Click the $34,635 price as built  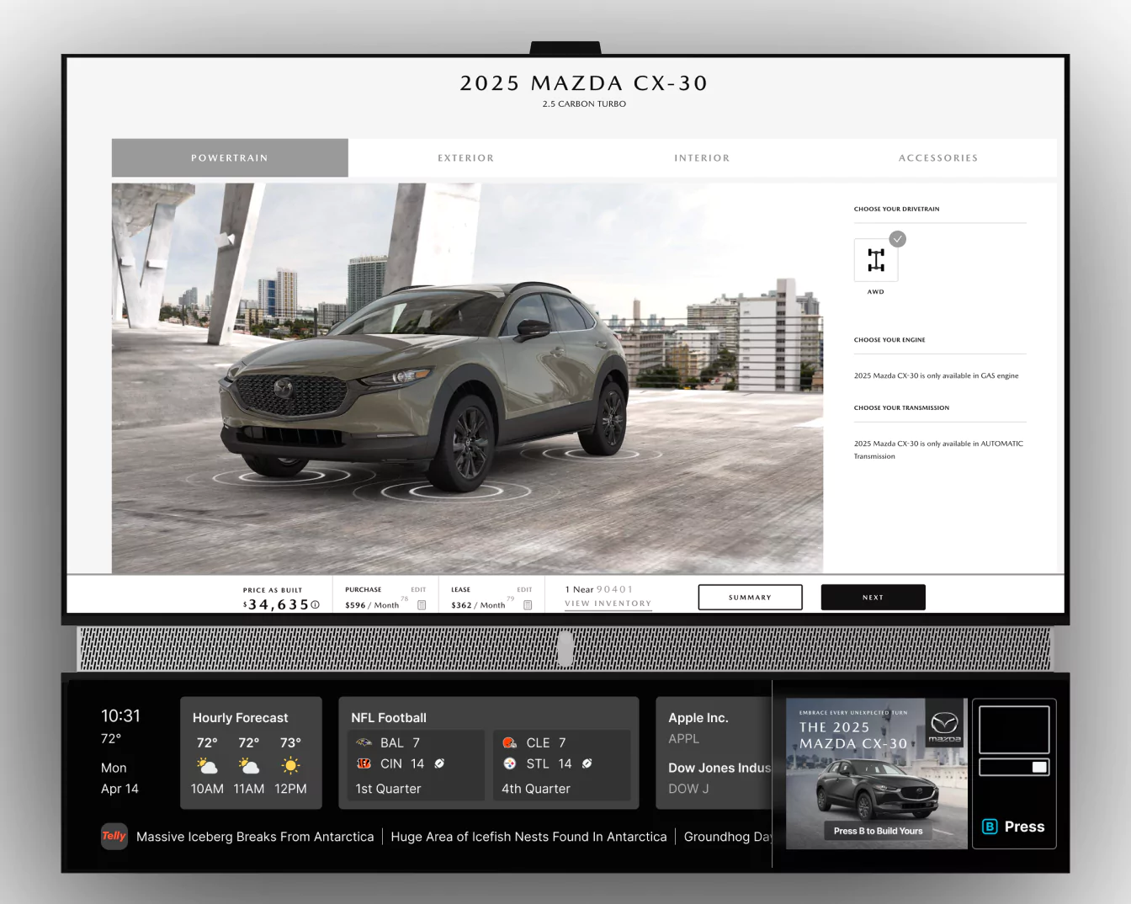[x=276, y=604]
